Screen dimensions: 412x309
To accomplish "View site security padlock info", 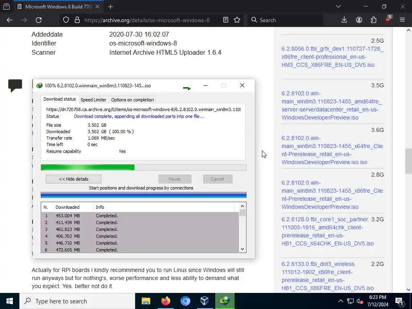I will (x=77, y=20).
